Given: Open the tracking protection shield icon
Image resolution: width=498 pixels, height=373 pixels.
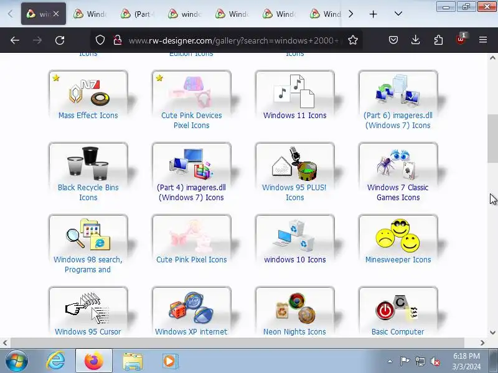Looking at the screenshot, I should click(100, 40).
